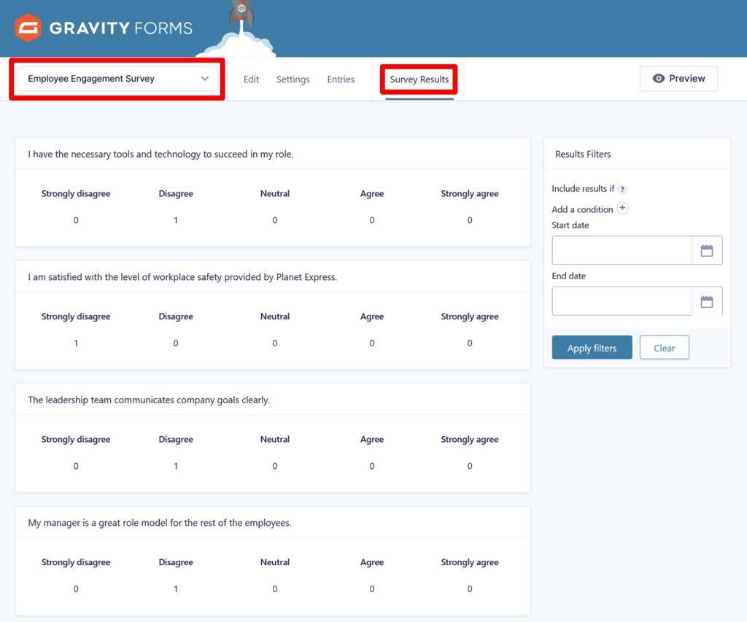This screenshot has height=622, width=747.
Task: Click the Clear button to reset filters
Action: pyautogui.click(x=664, y=347)
